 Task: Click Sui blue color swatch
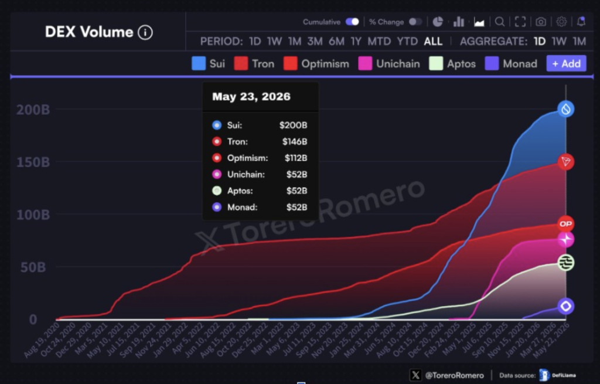199,63
